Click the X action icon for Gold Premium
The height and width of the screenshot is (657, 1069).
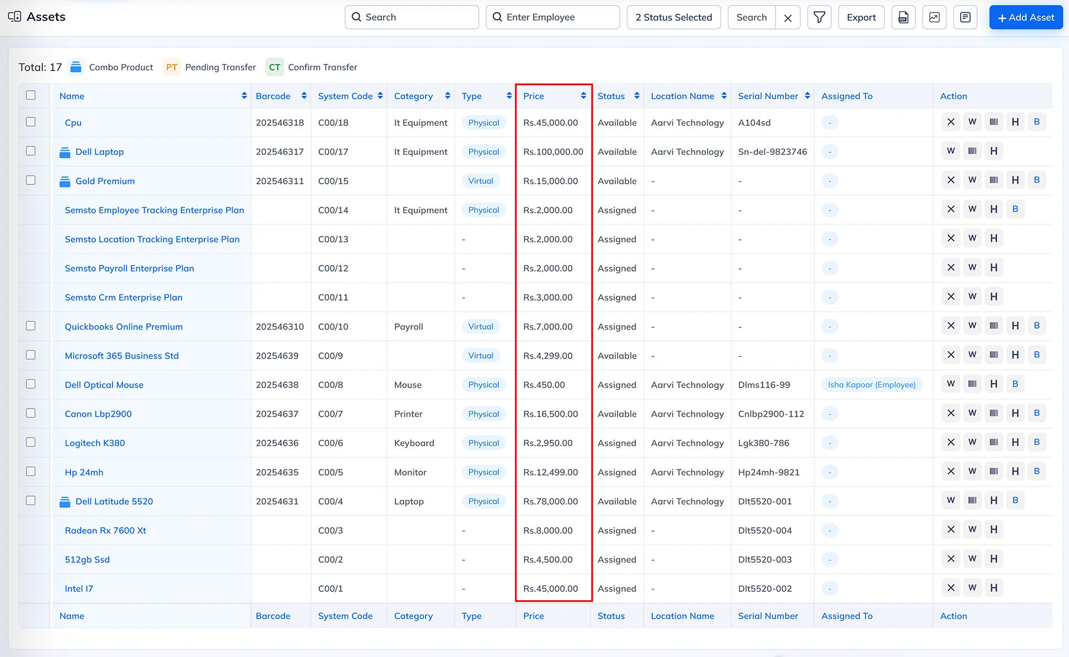click(x=950, y=180)
